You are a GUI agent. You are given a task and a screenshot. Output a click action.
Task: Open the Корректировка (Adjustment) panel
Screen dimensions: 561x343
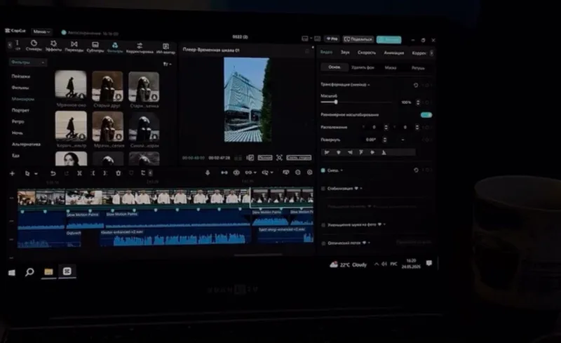point(140,47)
